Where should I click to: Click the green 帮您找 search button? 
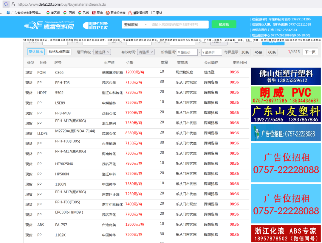pos(224,24)
